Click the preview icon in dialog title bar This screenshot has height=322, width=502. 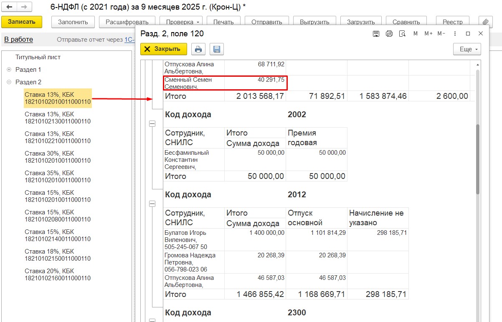click(402, 34)
